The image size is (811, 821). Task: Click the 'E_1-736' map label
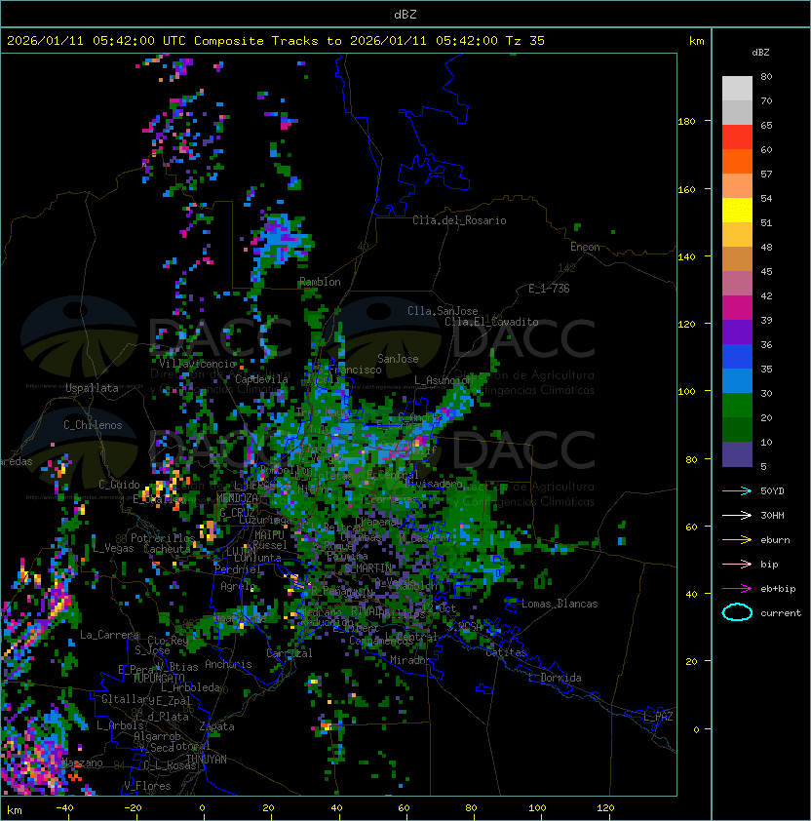[x=549, y=288]
